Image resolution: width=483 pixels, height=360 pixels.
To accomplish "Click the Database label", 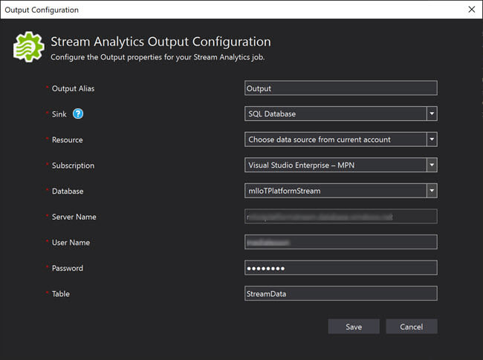I will click(x=68, y=192).
